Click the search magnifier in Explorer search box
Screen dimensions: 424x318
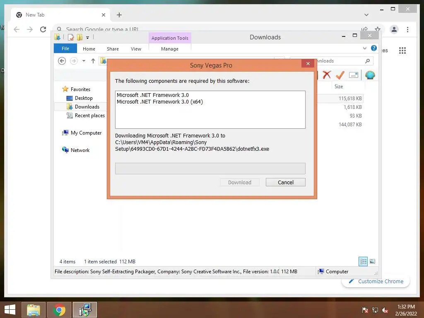(x=368, y=61)
